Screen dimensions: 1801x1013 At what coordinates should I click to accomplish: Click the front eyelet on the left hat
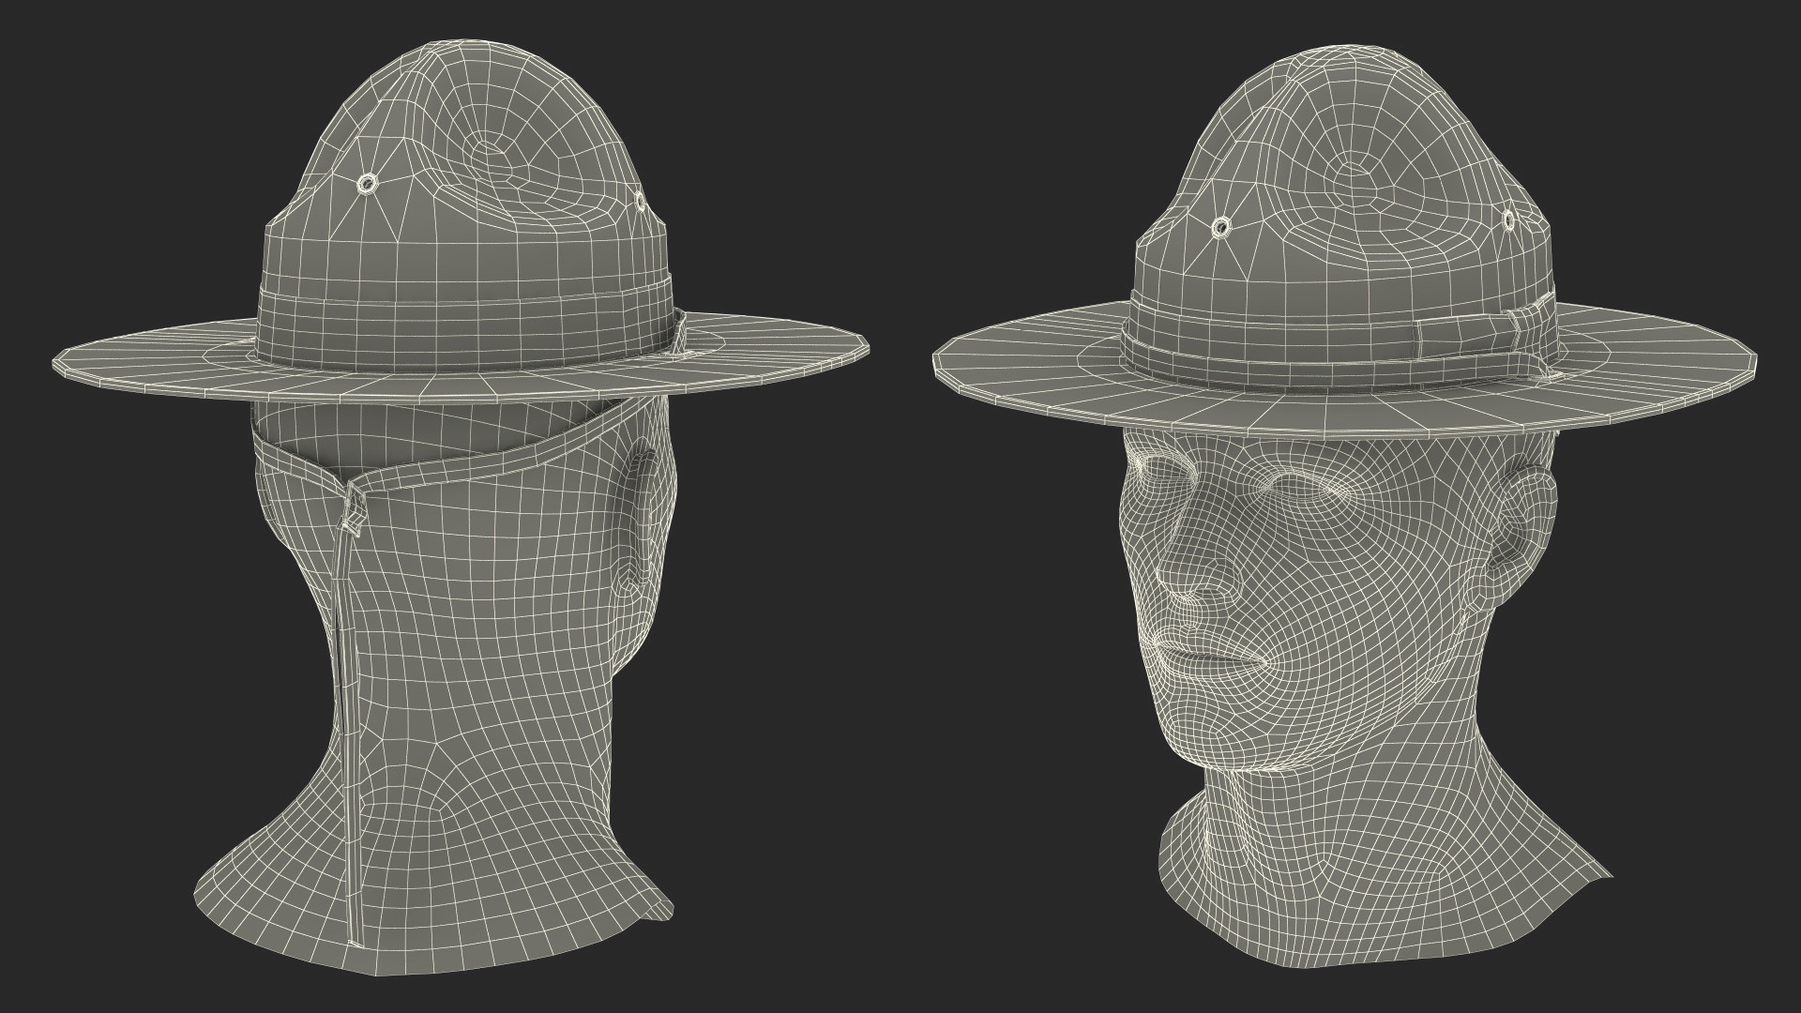(366, 185)
